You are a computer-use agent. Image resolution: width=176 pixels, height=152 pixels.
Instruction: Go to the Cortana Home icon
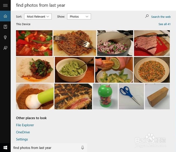(5, 16)
